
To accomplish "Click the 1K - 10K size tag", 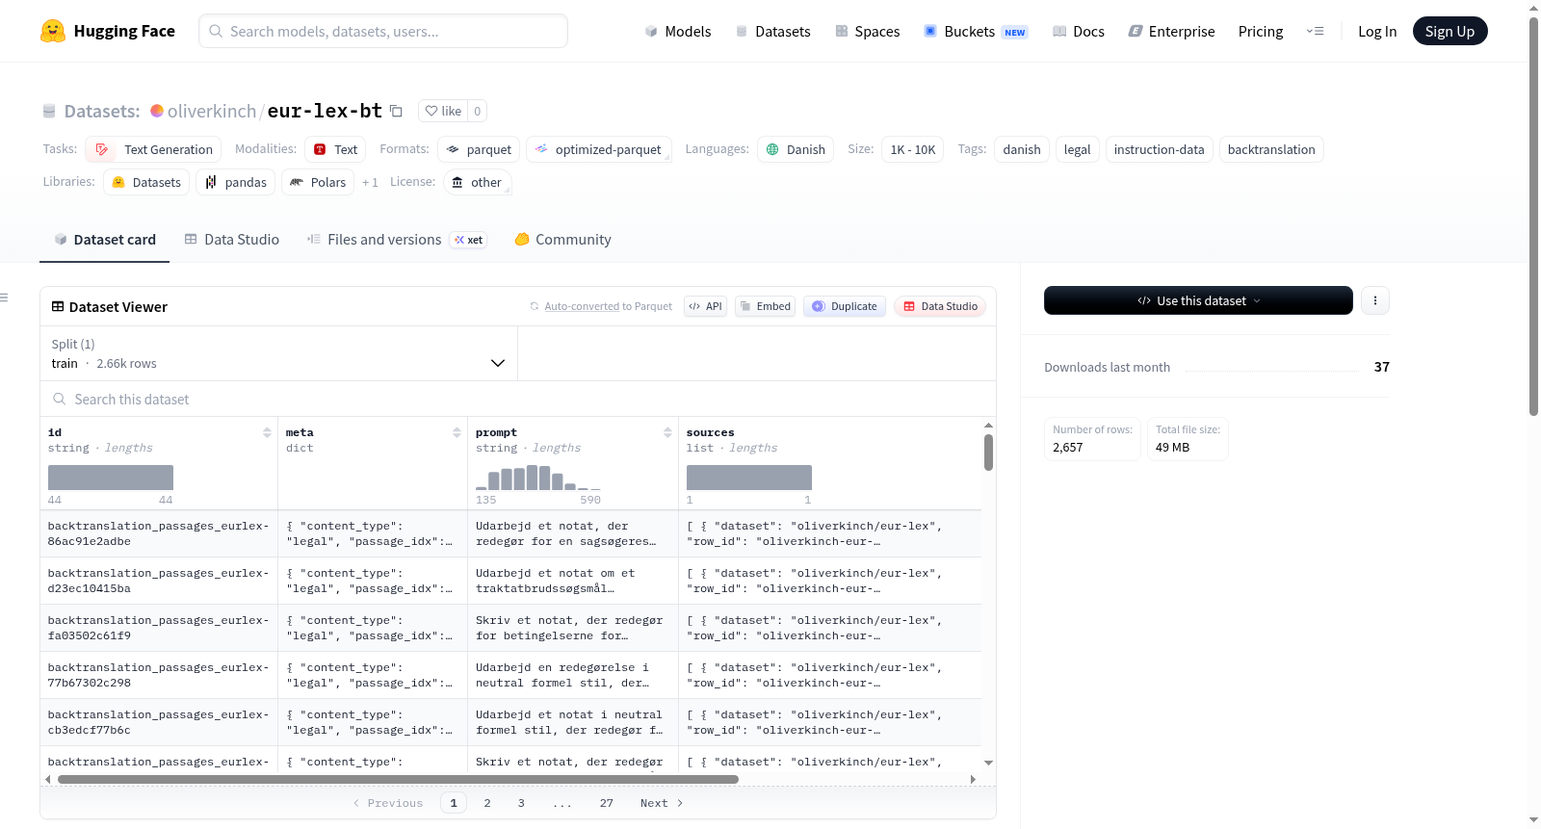I will 913,149.
